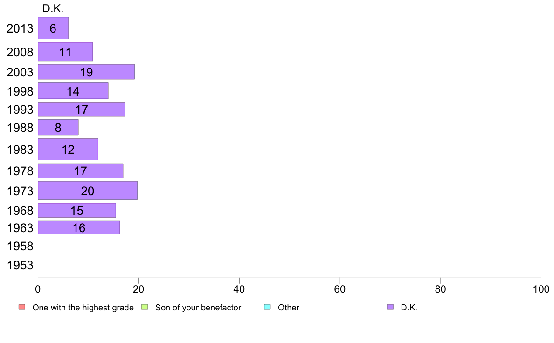The image size is (554, 343).
Task: Select the 1973 bar showing 20
Action: point(88,191)
